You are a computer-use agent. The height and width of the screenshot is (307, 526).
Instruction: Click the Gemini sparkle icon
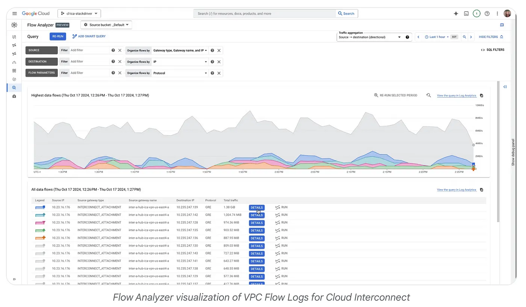click(456, 14)
